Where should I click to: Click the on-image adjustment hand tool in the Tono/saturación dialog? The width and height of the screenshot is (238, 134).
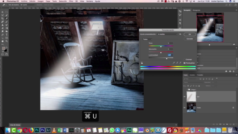click(x=142, y=63)
